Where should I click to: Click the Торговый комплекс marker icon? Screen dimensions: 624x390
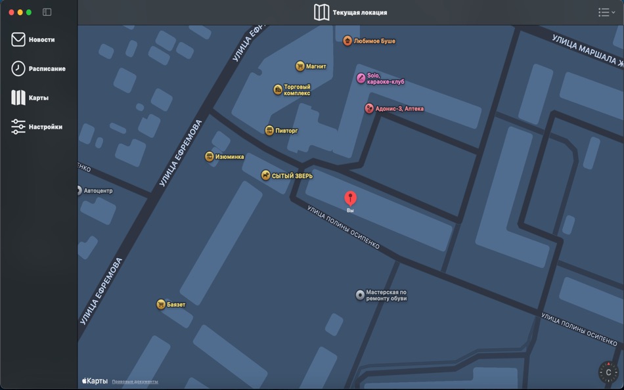[x=278, y=89]
